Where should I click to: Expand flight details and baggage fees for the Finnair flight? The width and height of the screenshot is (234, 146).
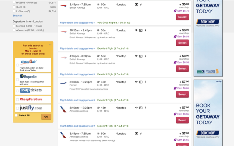tap(77, 100)
